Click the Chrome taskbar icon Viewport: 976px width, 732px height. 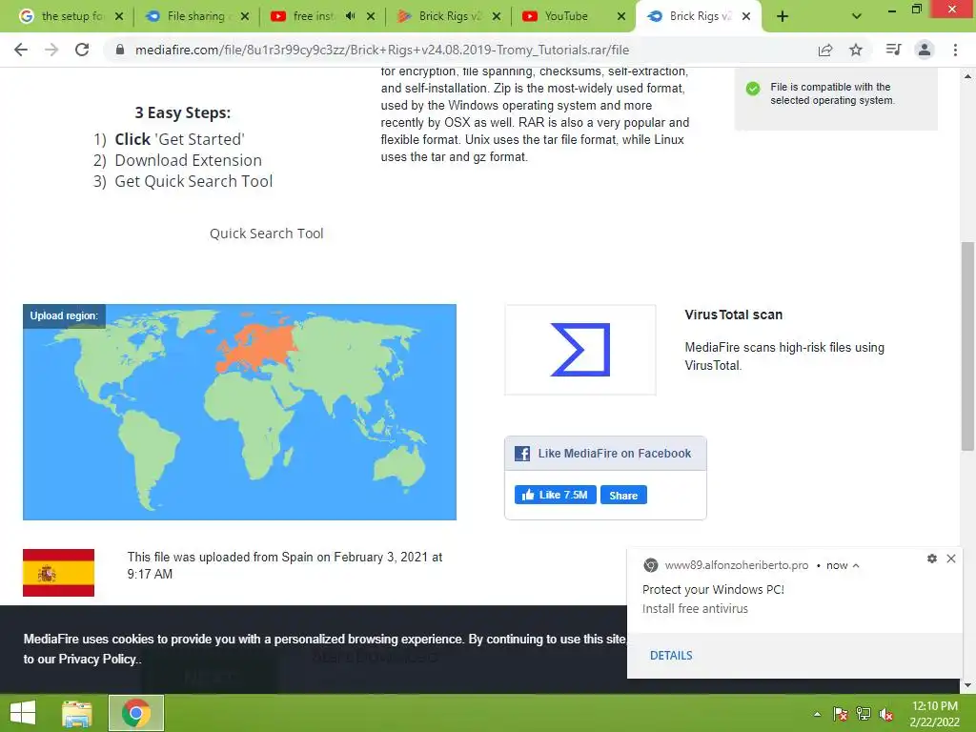136,713
